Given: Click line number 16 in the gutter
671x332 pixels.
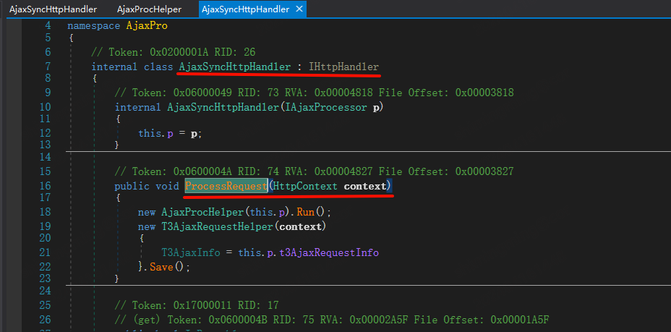Looking at the screenshot, I should coord(44,187).
